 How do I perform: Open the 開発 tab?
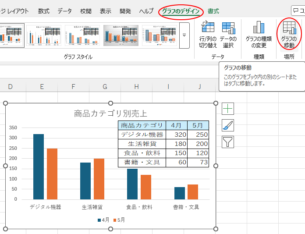click(125, 11)
